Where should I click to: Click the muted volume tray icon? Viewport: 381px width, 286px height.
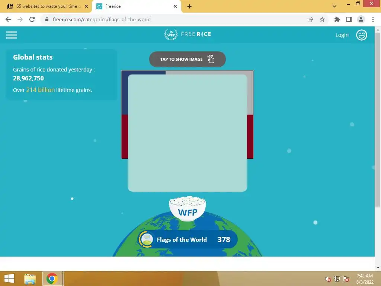point(328,279)
